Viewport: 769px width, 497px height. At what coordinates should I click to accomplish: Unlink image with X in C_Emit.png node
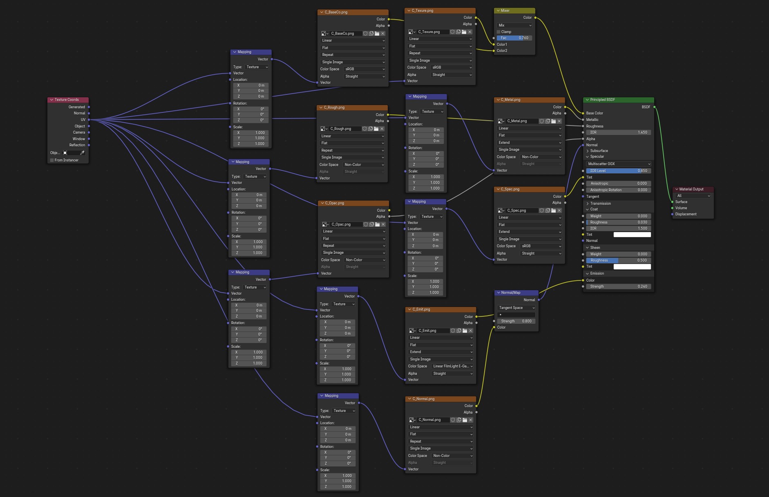[471, 331]
